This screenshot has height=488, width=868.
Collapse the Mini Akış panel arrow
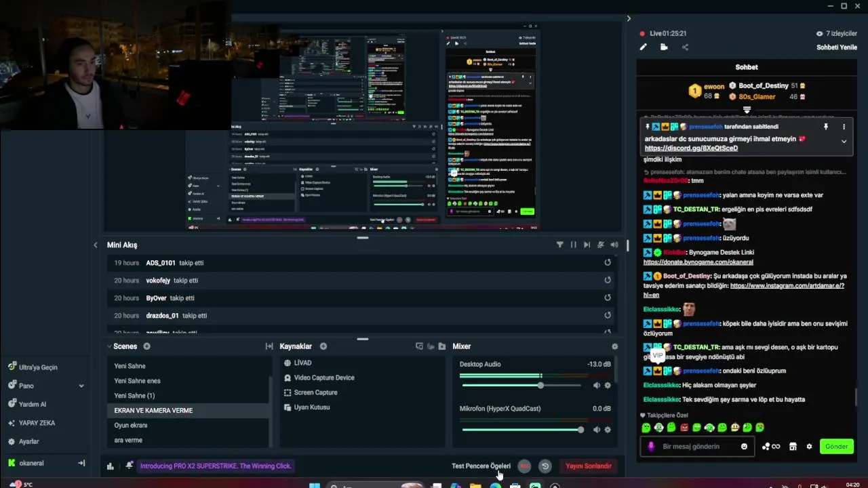click(x=95, y=245)
